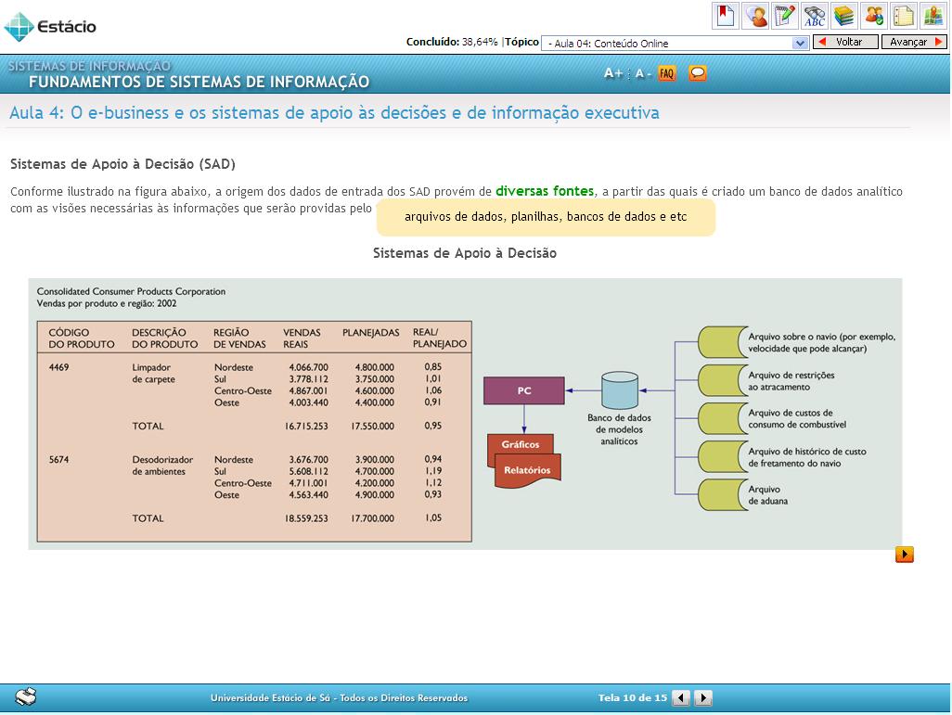952x715 pixels.
Task: Go to next screen with footer right arrow
Action: (x=703, y=698)
